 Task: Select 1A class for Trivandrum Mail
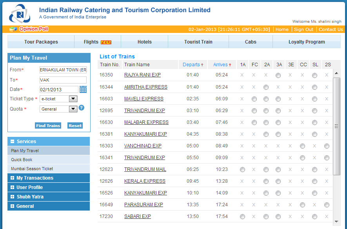243,170
